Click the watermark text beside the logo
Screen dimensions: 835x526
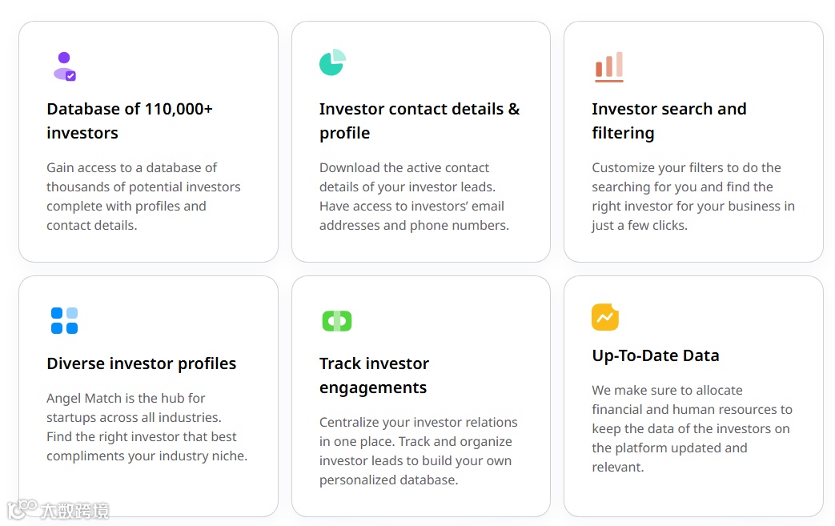[x=74, y=510]
